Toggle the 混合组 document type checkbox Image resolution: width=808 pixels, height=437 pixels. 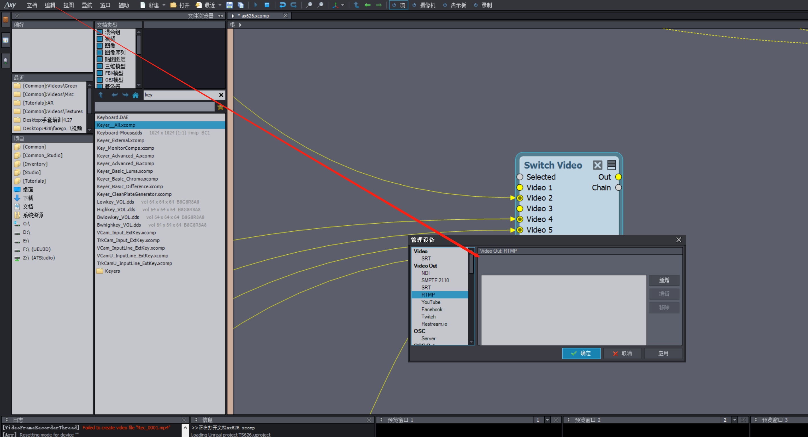point(100,32)
